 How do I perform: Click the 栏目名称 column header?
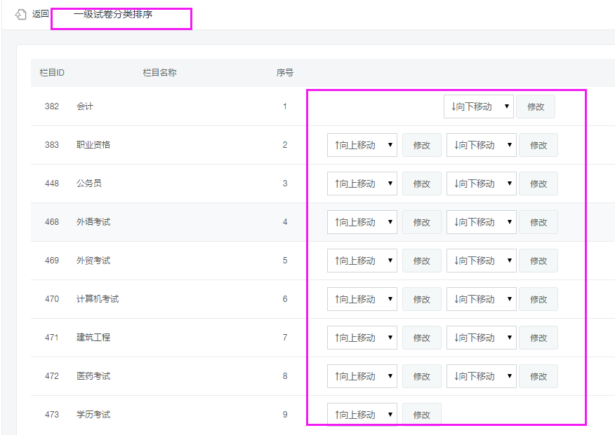click(159, 72)
